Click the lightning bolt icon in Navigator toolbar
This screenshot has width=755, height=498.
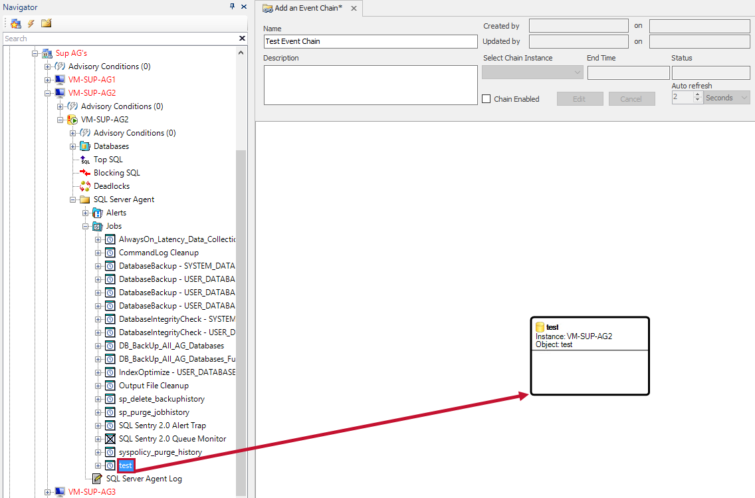click(x=31, y=23)
